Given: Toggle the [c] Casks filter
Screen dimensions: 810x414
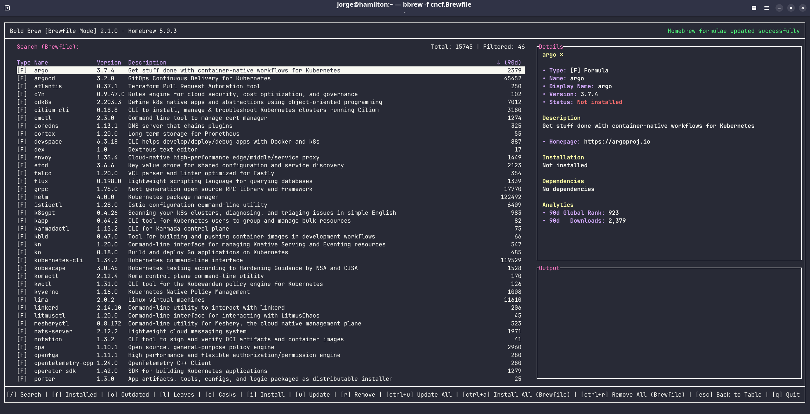Looking at the screenshot, I should [220, 395].
